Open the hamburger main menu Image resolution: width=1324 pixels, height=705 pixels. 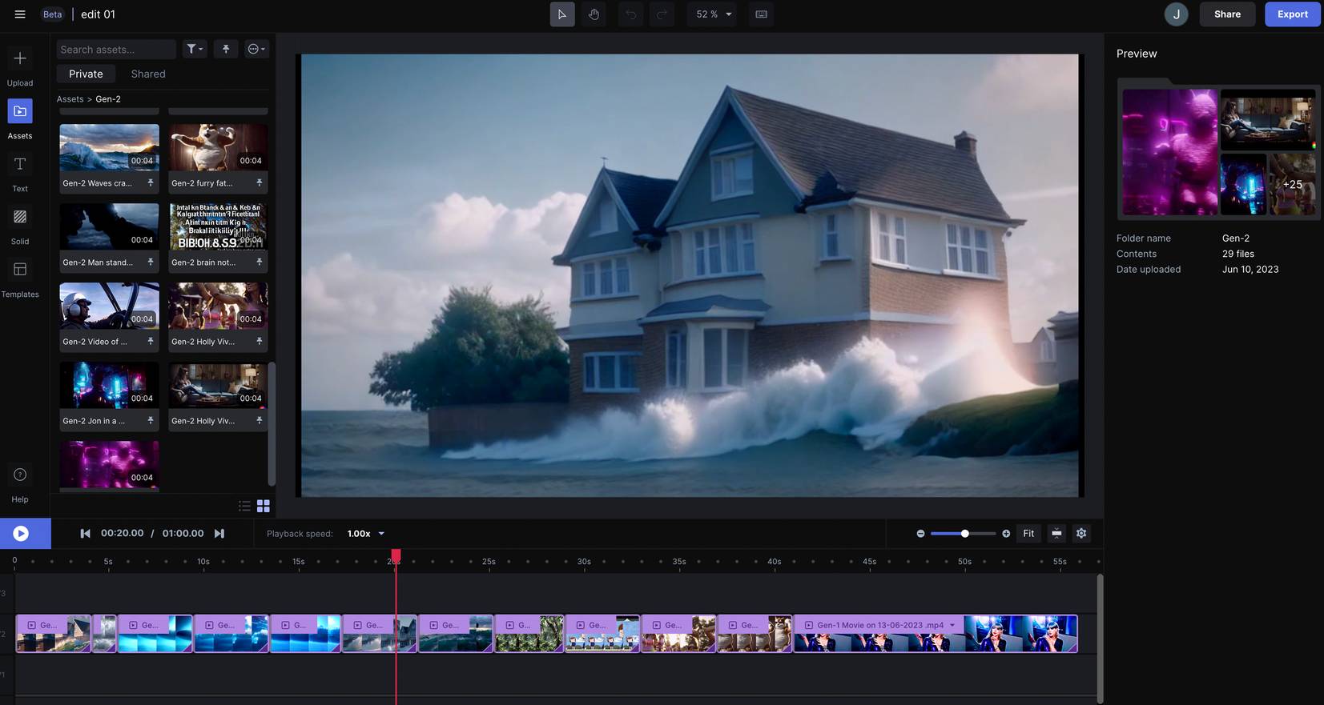(20, 14)
